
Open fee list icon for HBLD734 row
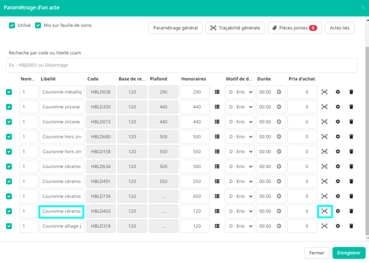pos(217,196)
